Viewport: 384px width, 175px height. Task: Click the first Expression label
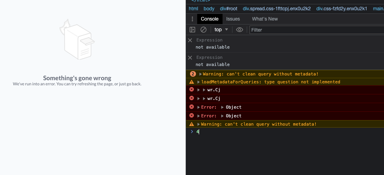[209, 40]
